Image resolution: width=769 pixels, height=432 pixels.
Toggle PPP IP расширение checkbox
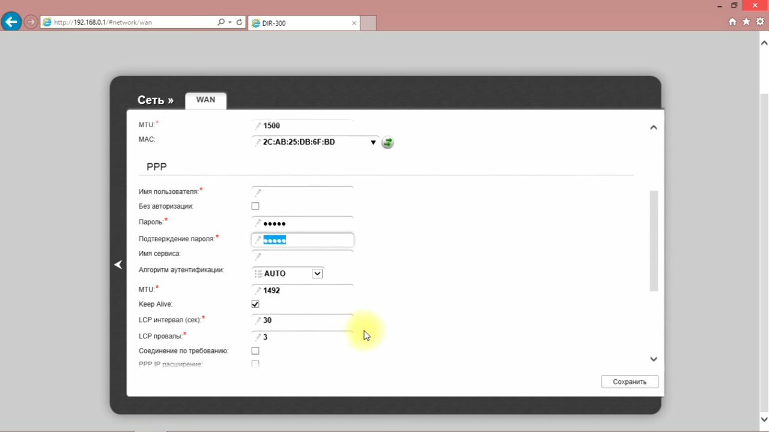[255, 364]
